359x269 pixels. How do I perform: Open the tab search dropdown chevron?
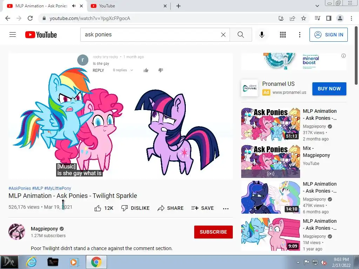tap(317, 6)
